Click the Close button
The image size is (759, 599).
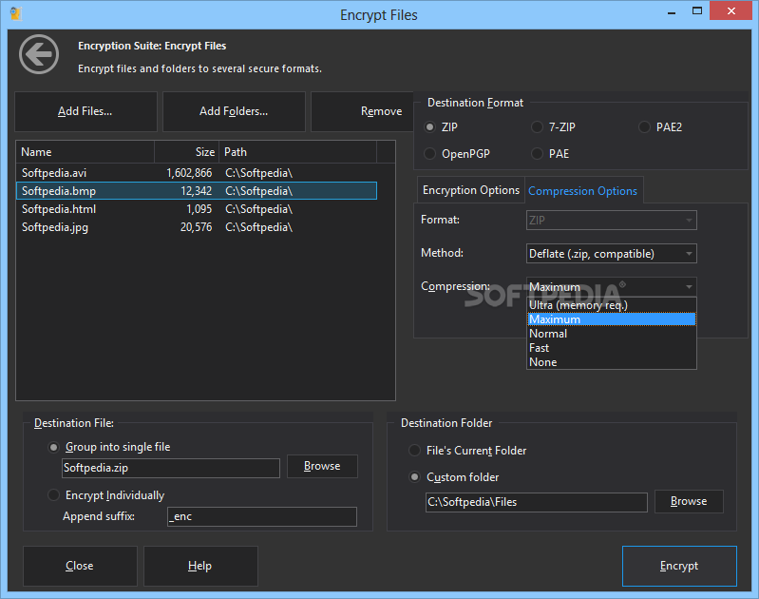[80, 566]
